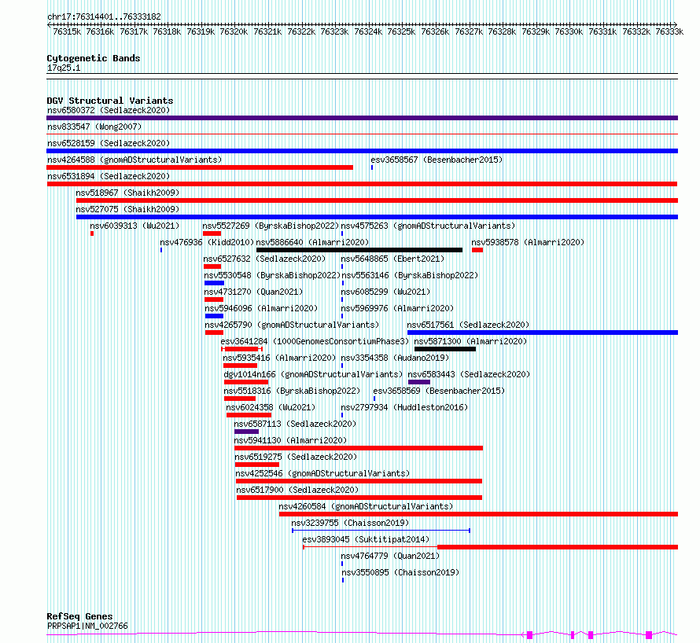The image size is (700, 643).
Task: Open nsv5941130 (Almarri2020) label
Action: (290, 440)
